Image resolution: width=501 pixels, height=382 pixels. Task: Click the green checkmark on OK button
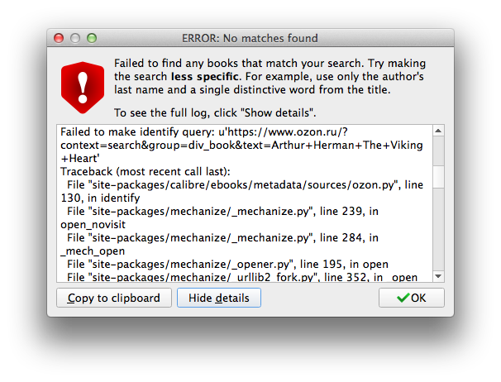click(x=403, y=298)
